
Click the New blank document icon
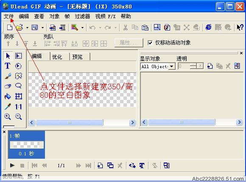coord(10,28)
